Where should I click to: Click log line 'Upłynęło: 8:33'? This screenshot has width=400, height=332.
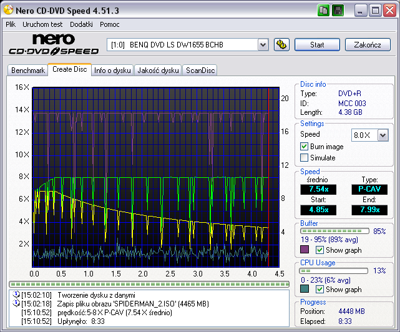coord(81,321)
